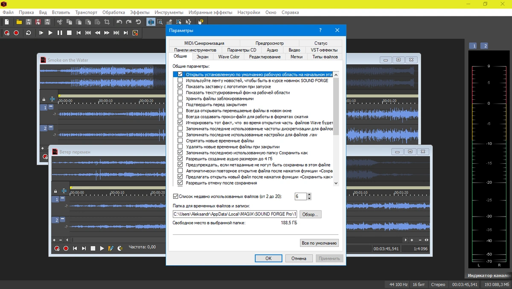Enable 'Показать текстурированный фон на рабочей области'
This screenshot has width=512, height=289.
(x=180, y=92)
